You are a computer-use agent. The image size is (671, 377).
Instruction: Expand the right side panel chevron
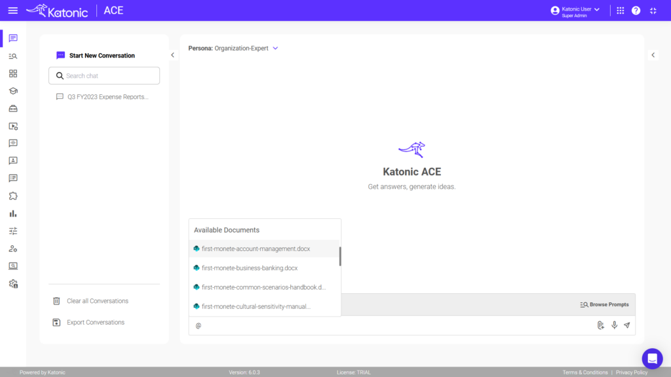point(653,55)
